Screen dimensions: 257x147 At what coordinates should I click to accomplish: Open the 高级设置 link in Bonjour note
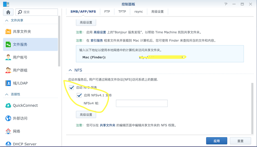tap(100, 32)
